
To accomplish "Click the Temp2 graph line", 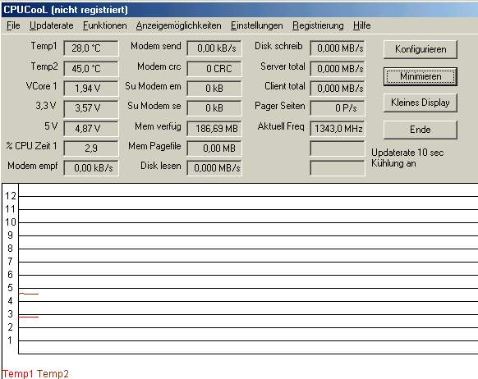I will 29,294.
